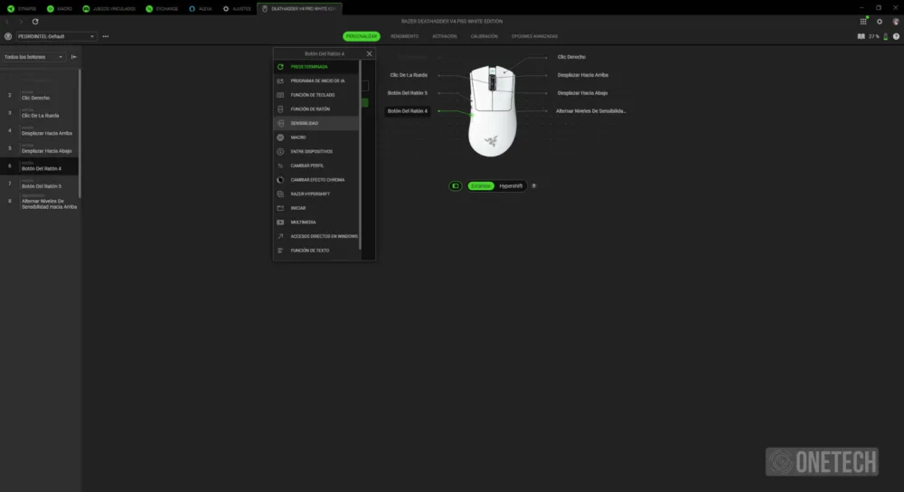
Task: Open the modules grid icon
Action: (x=863, y=22)
